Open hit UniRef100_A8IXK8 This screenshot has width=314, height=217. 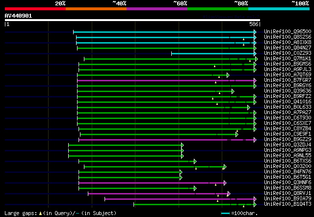click(x=288, y=43)
